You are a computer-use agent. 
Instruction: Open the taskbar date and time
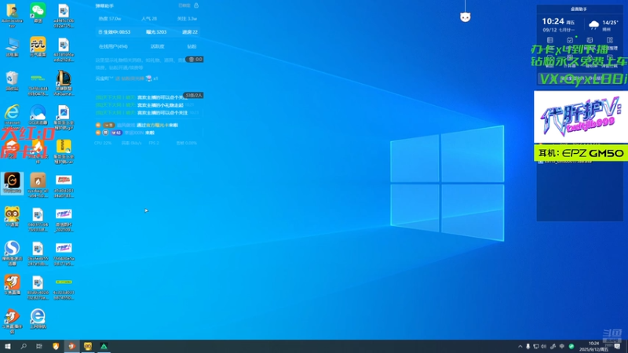pyautogui.click(x=594, y=347)
